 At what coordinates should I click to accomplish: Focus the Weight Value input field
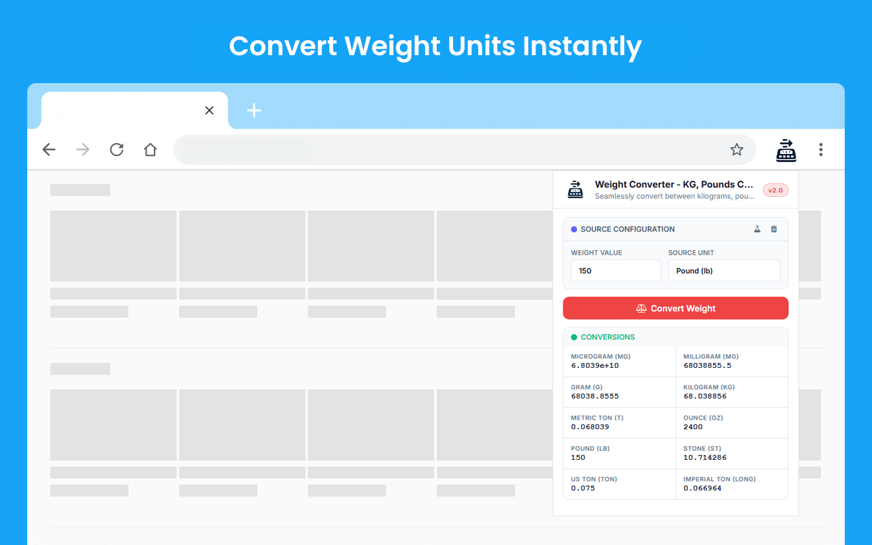click(616, 270)
